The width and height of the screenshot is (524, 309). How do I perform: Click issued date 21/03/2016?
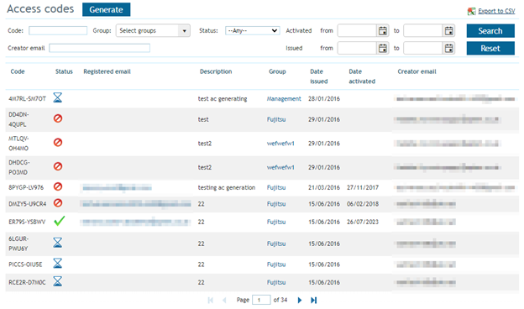click(324, 188)
